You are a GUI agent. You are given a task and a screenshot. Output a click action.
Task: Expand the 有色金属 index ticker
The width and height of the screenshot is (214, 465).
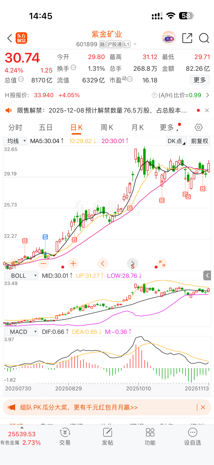tap(22, 428)
